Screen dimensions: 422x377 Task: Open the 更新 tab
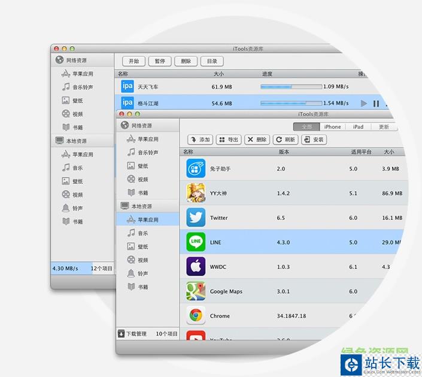coord(384,126)
